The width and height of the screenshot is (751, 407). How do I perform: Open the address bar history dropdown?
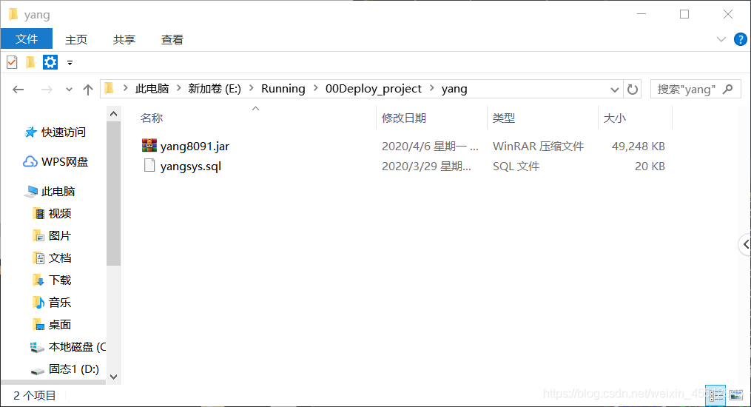pos(615,90)
